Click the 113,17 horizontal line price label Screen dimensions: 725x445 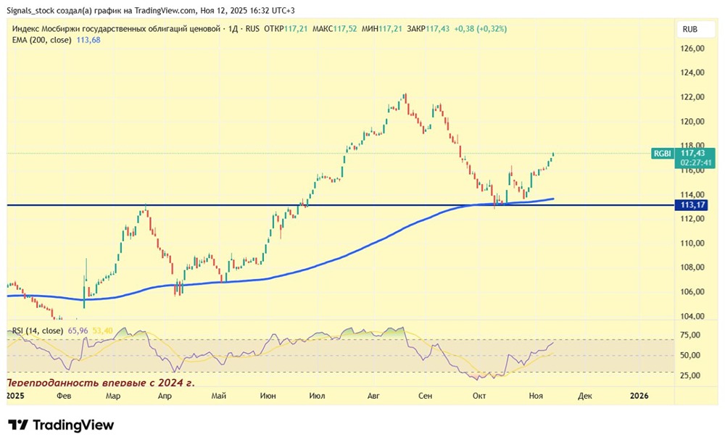(694, 205)
